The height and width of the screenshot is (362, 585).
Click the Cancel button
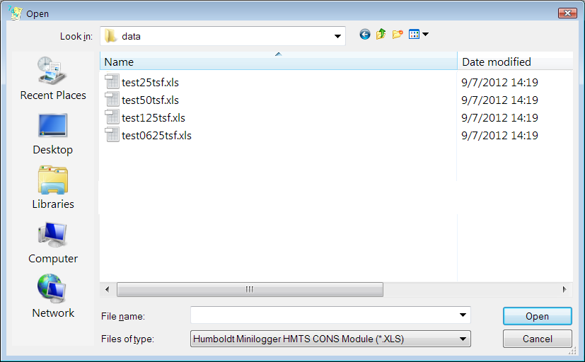[537, 339]
